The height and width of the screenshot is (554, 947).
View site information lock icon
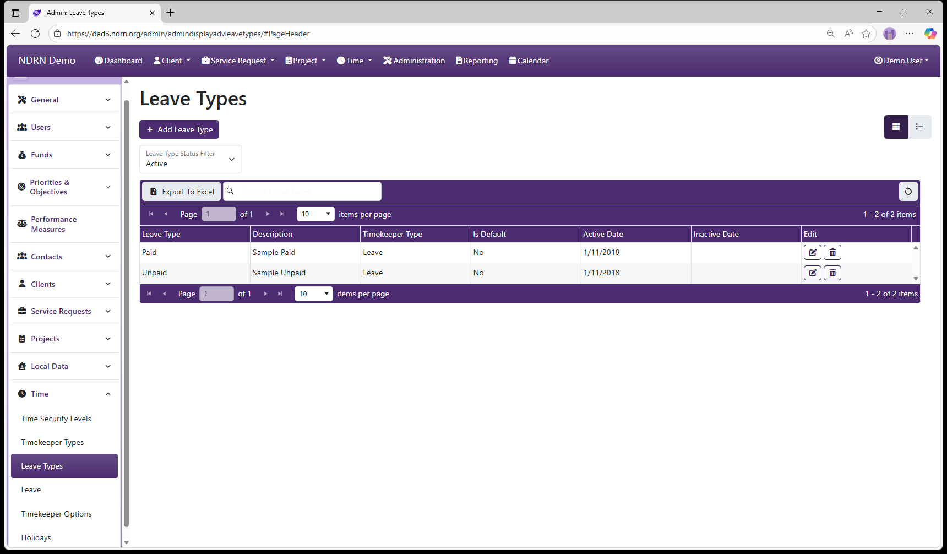pyautogui.click(x=57, y=34)
